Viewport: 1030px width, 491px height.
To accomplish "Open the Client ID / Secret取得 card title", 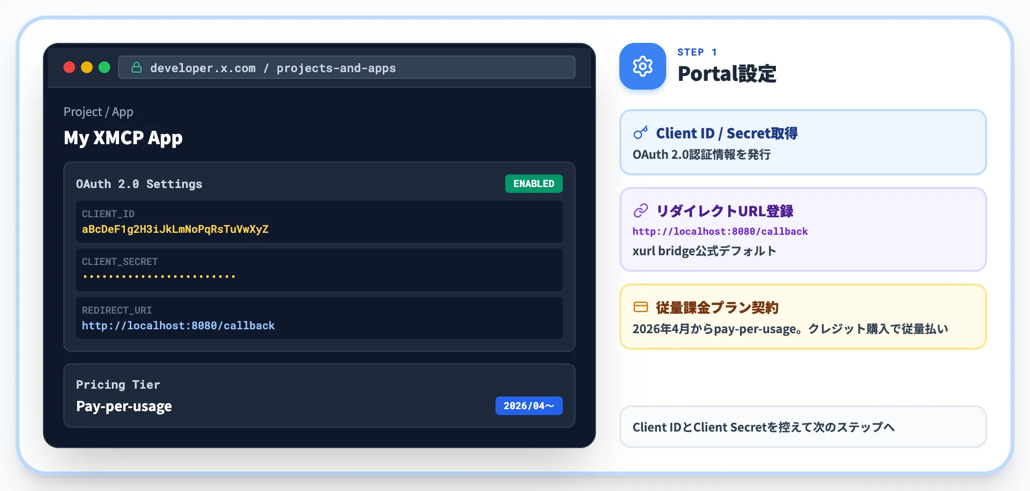I will coord(727,133).
